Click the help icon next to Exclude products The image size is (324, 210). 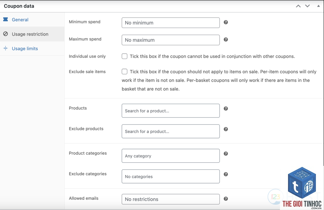point(226,129)
